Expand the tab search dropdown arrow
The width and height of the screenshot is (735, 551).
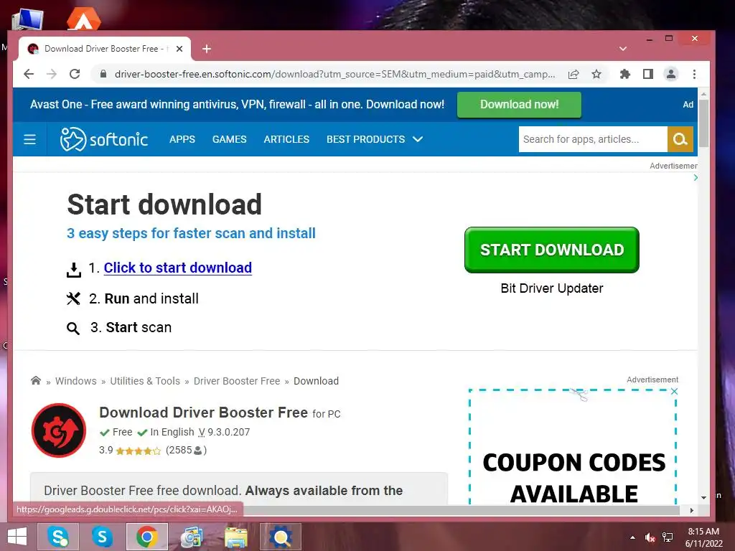pyautogui.click(x=623, y=49)
